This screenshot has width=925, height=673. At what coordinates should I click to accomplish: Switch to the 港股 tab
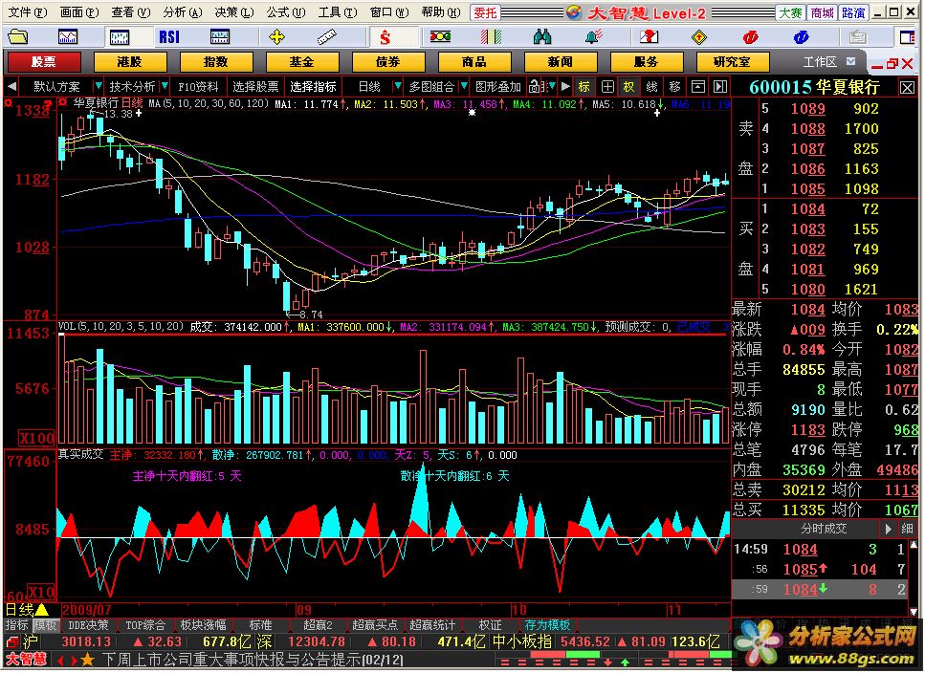click(130, 61)
